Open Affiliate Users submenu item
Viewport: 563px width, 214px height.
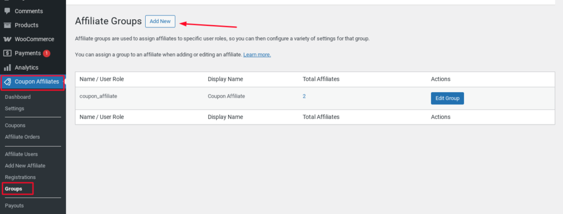tap(21, 154)
